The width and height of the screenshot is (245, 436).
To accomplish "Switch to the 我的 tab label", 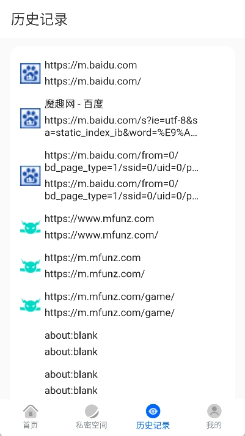I will tap(214, 425).
